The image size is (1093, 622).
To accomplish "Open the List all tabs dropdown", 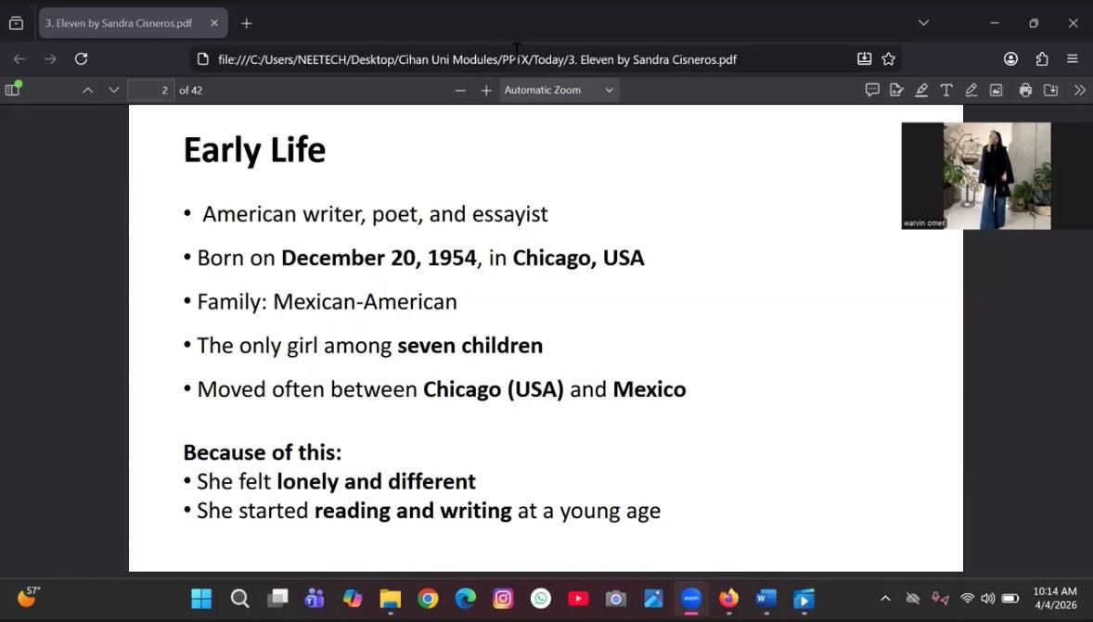I will click(x=923, y=23).
